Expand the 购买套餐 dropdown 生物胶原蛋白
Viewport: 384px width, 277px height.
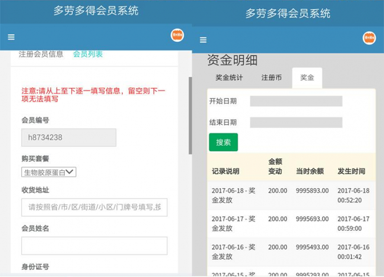tap(49, 172)
